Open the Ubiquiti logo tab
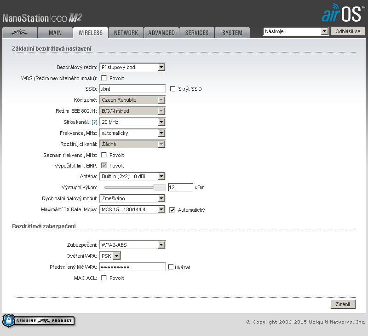Screen dimensions: 368x336 (19, 33)
